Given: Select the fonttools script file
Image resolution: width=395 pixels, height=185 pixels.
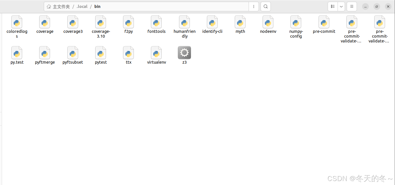Looking at the screenshot, I should 156,22.
